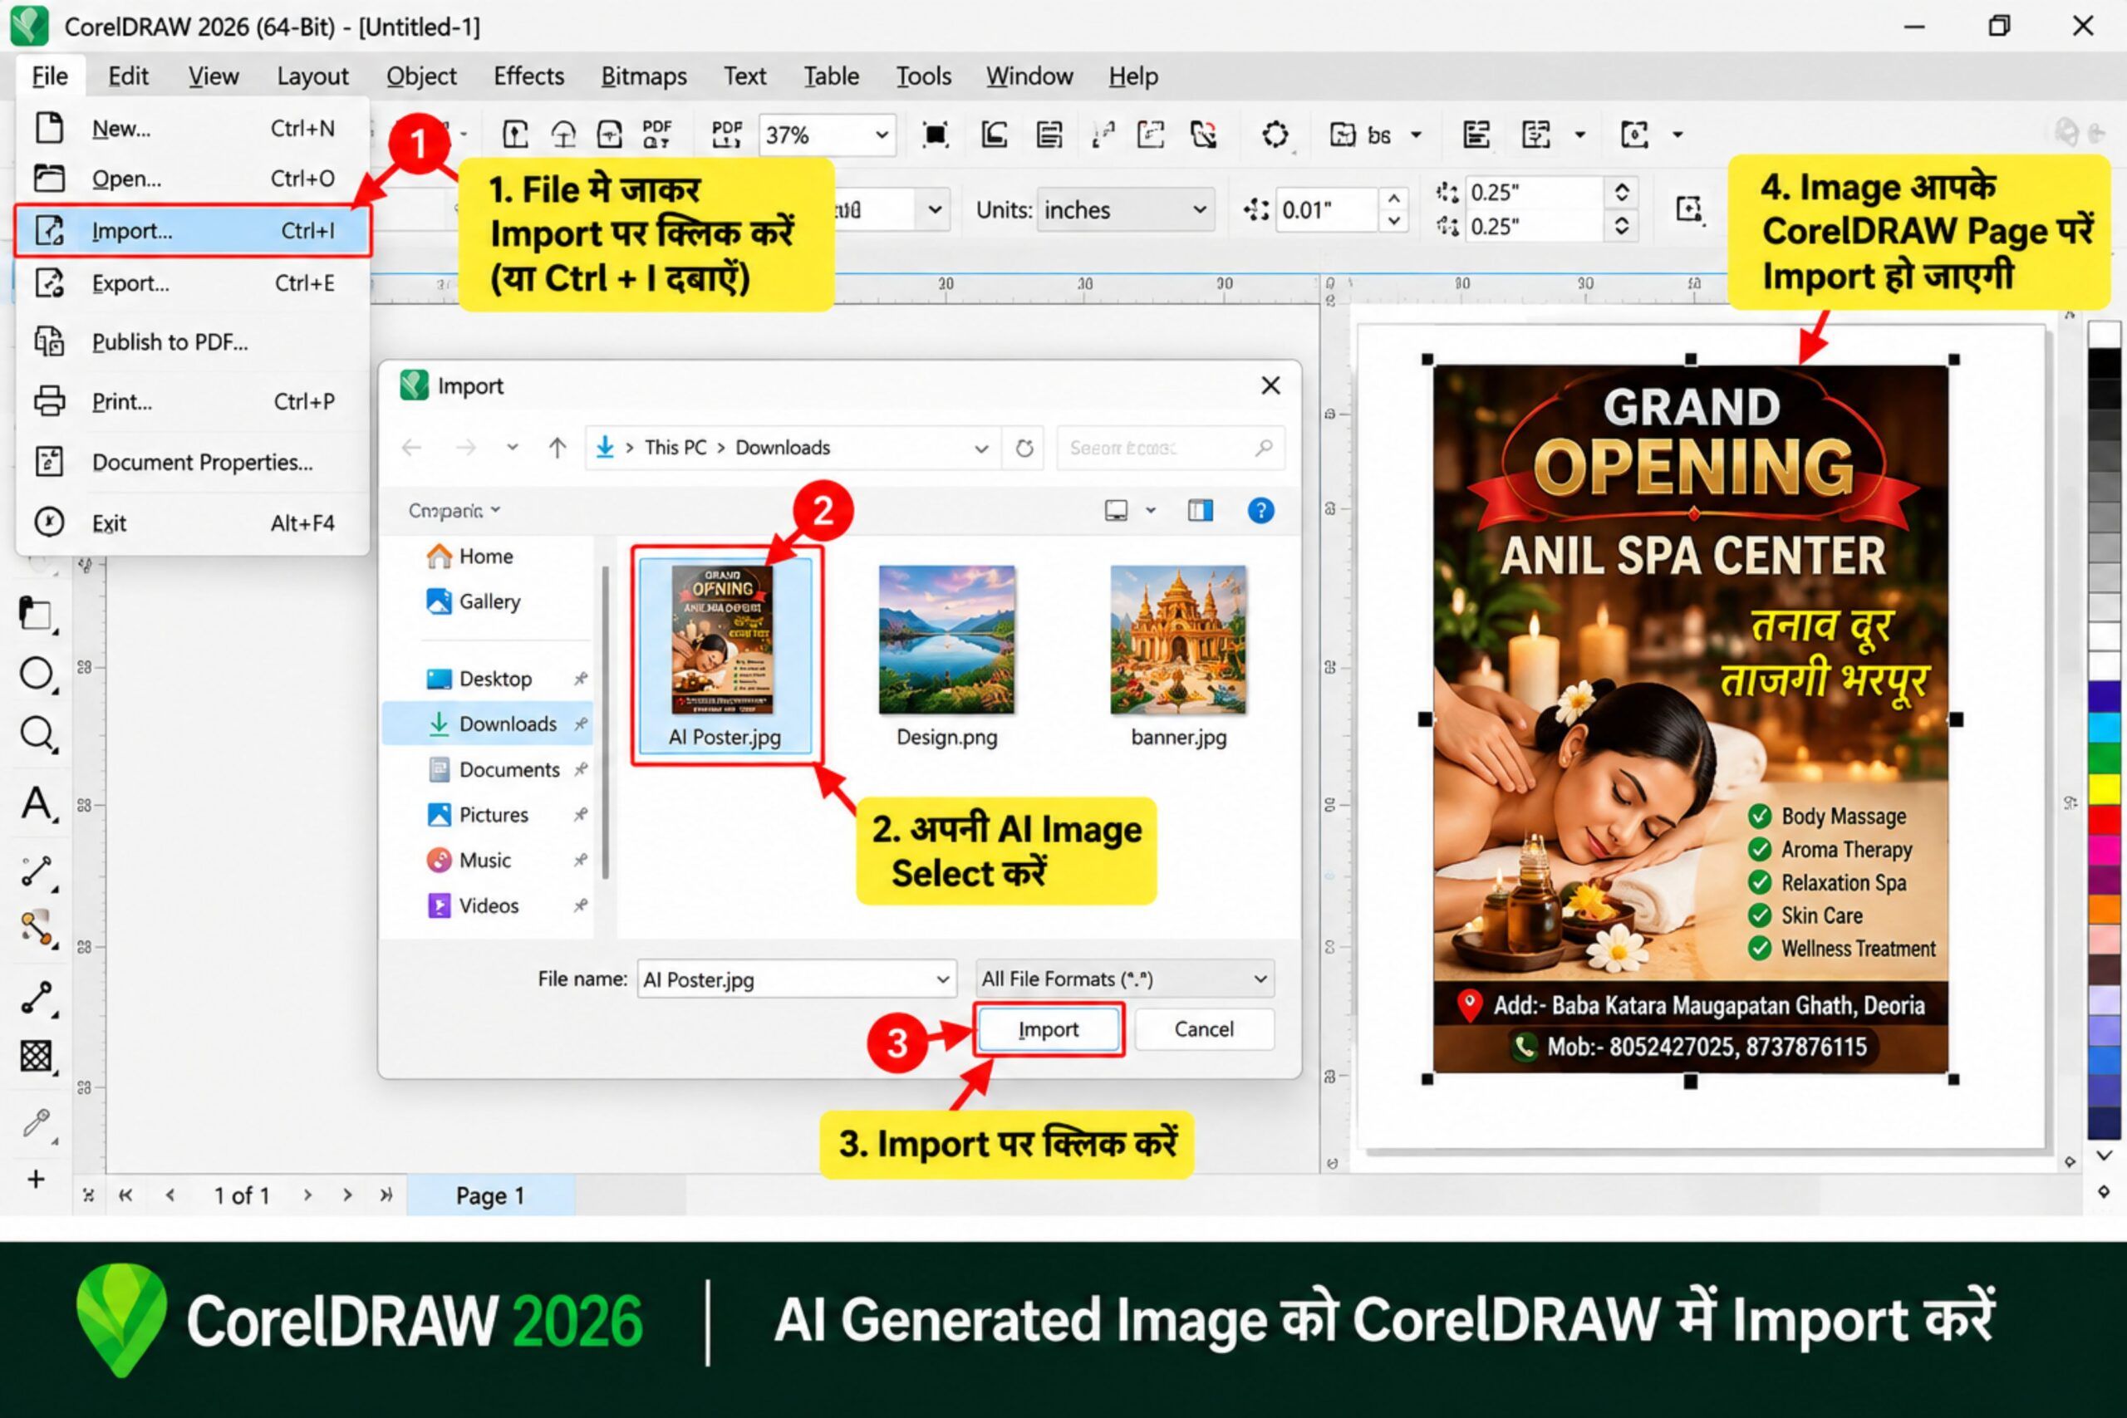Go to the first page in page navigator
Screen dimensions: 2127x1418
pos(125,1195)
